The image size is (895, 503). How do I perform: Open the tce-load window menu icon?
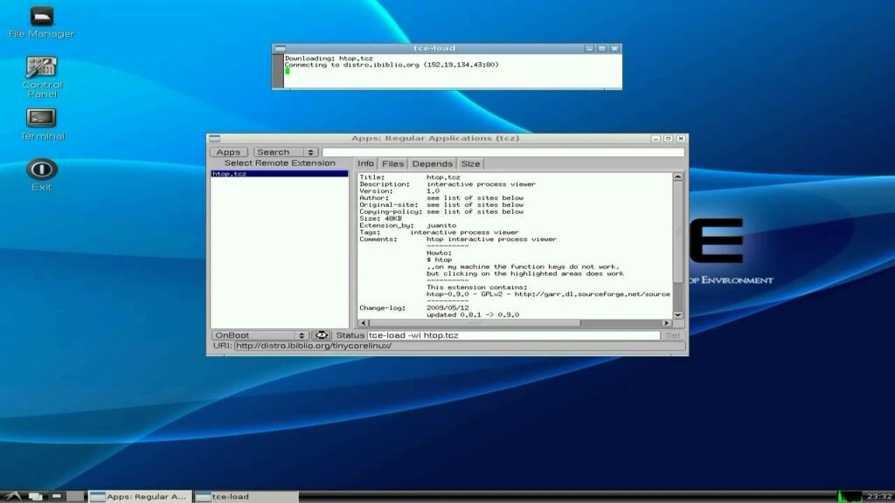coord(280,49)
